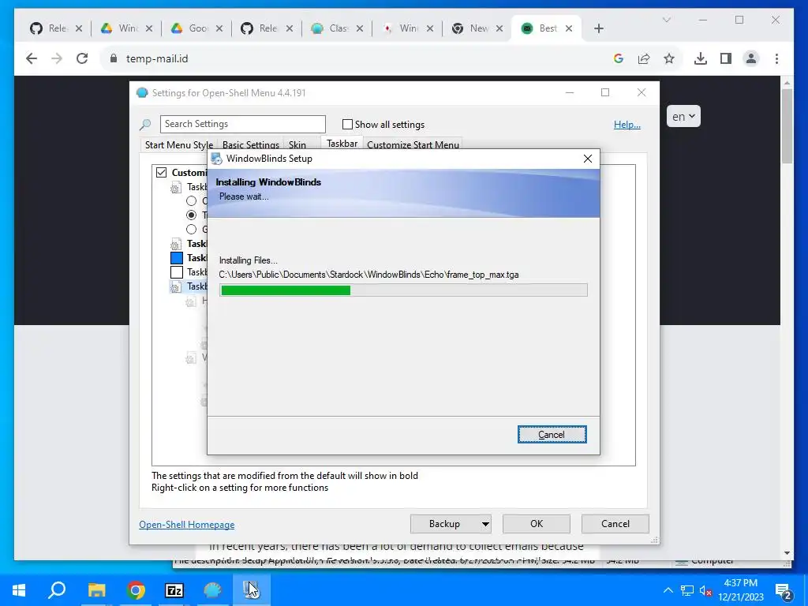Click the Installing Files path text
Viewport: 808px width, 606px height.
368,275
